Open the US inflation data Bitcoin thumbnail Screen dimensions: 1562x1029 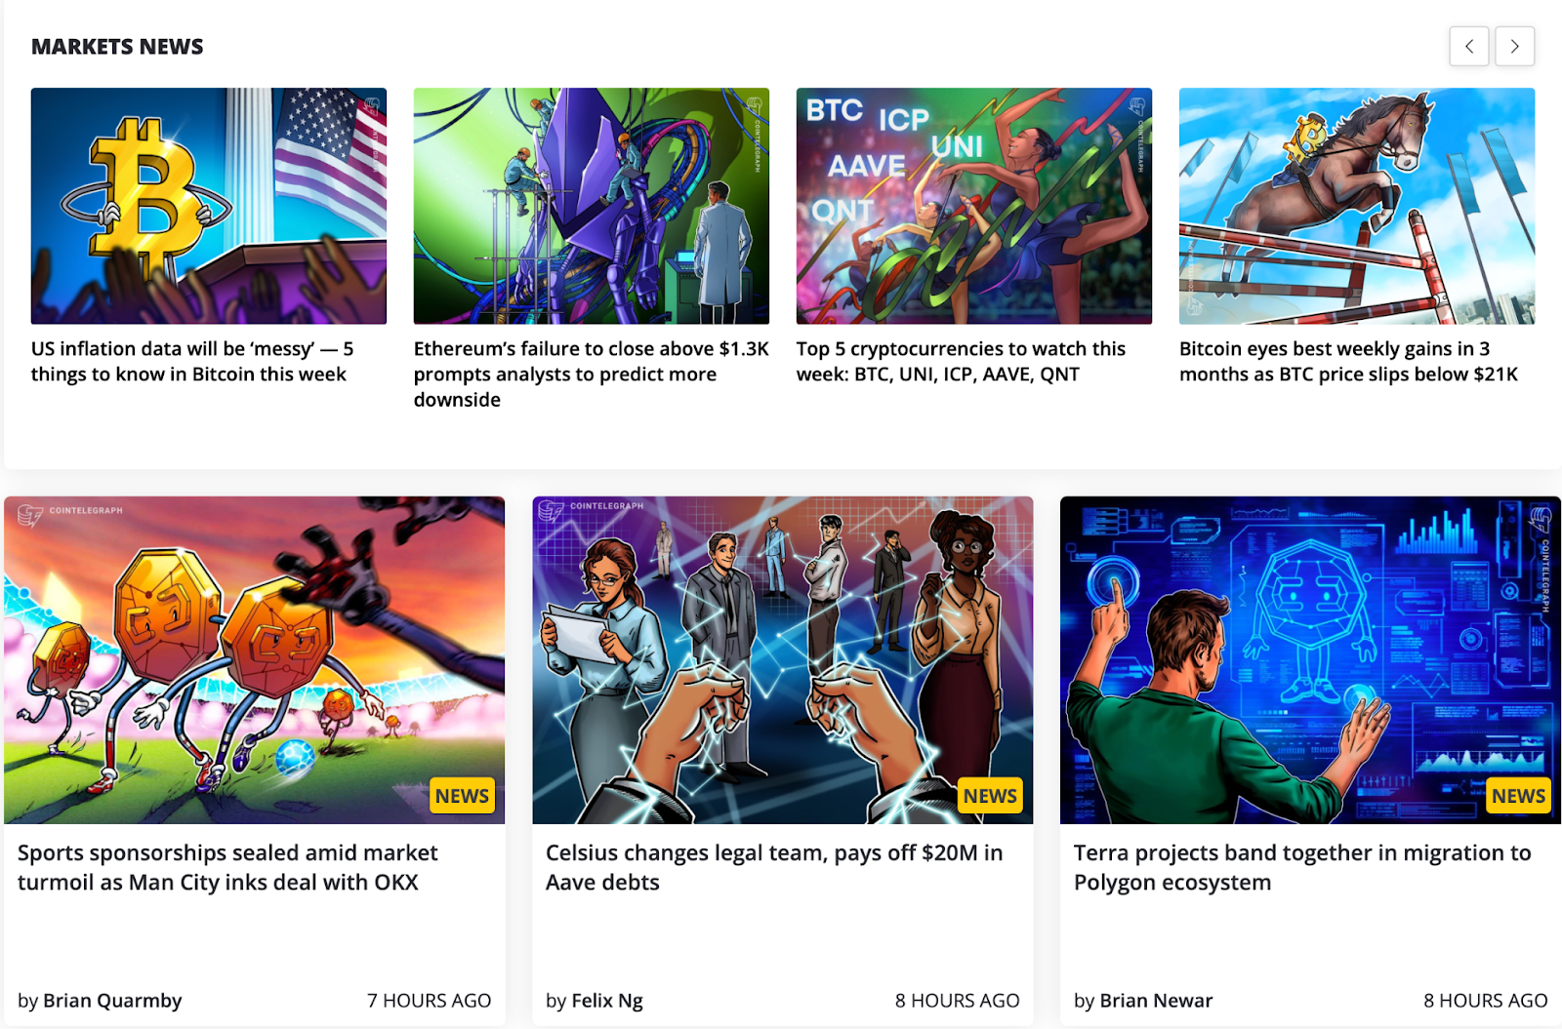point(209,206)
